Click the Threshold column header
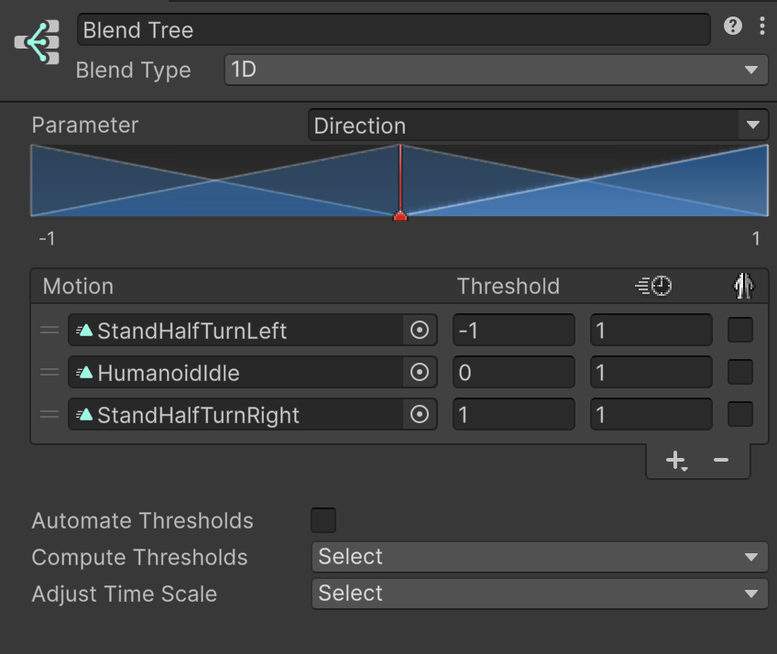 [509, 287]
